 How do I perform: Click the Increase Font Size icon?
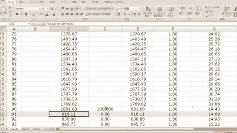coord(52,9)
